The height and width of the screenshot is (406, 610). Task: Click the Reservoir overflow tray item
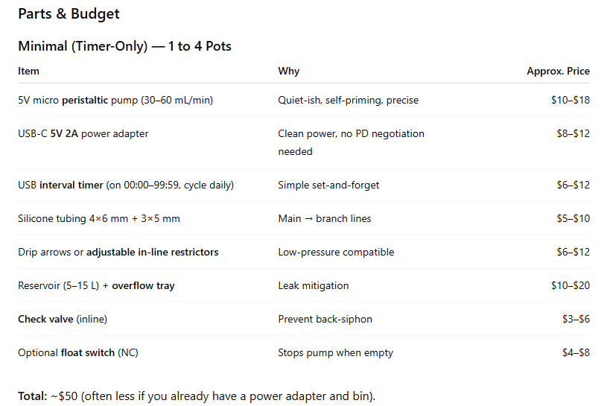pyautogui.click(x=96, y=285)
